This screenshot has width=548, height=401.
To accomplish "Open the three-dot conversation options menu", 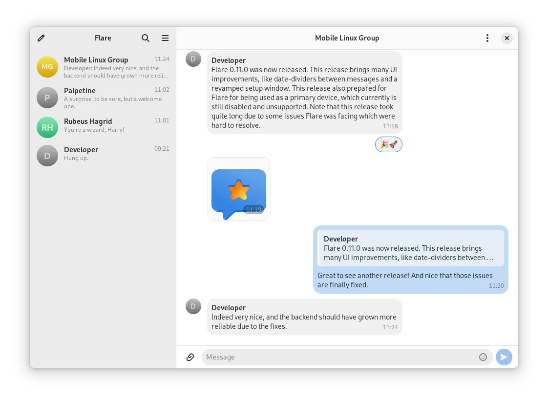I will (487, 38).
